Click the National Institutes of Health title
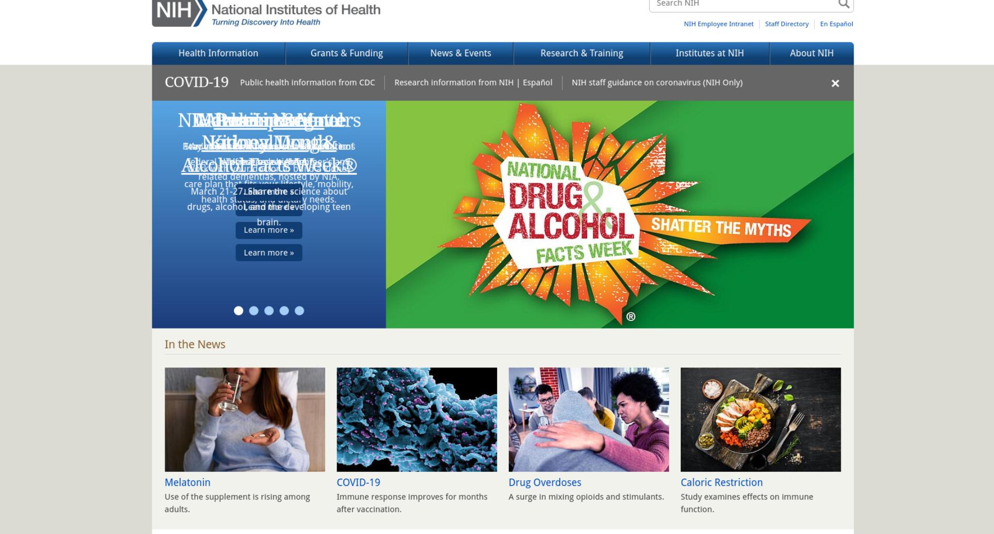The height and width of the screenshot is (534, 994). click(x=296, y=9)
